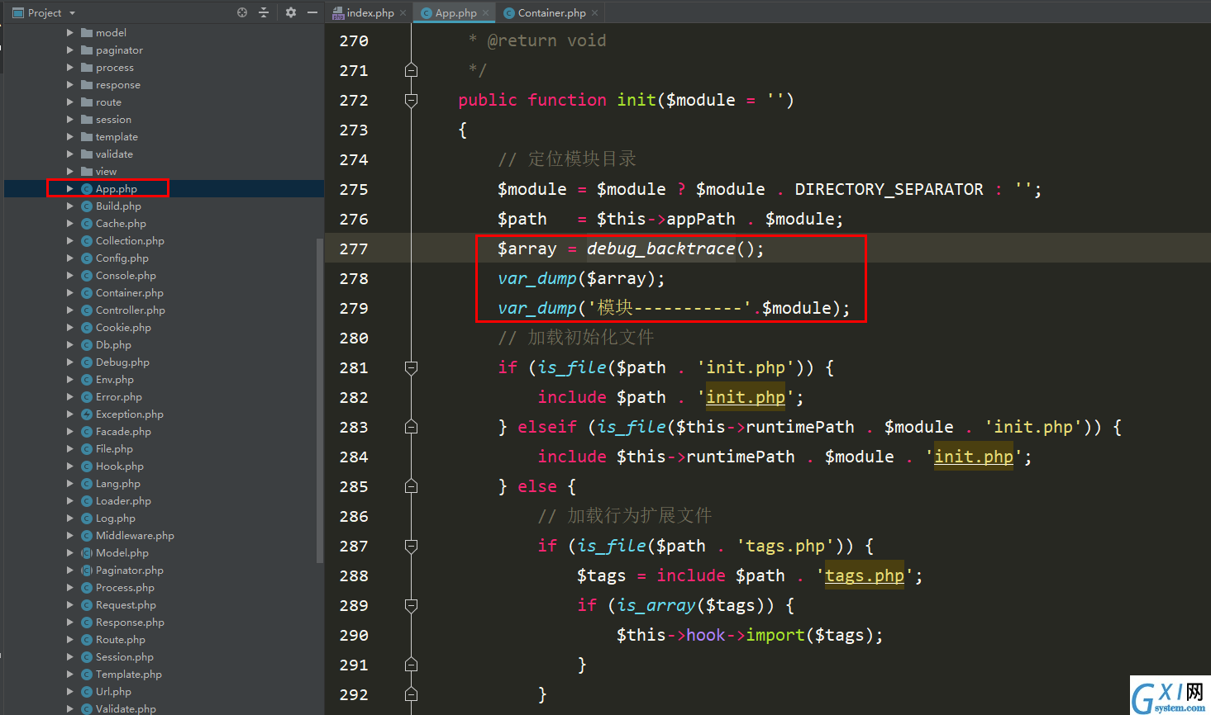Expand the model folder

(70, 33)
